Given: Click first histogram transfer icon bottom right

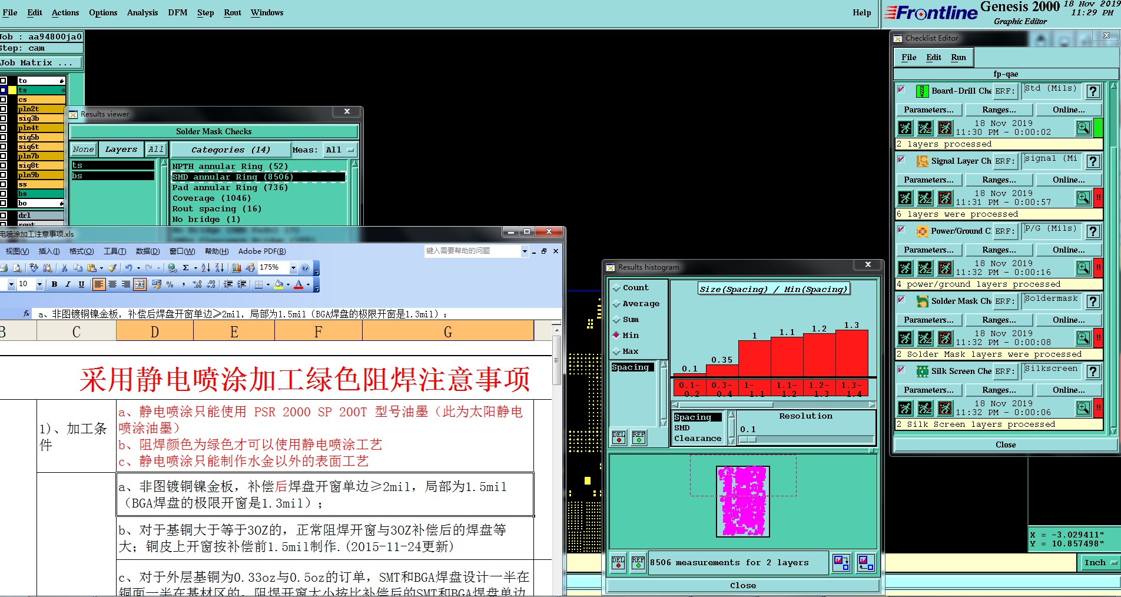Looking at the screenshot, I should click(841, 563).
